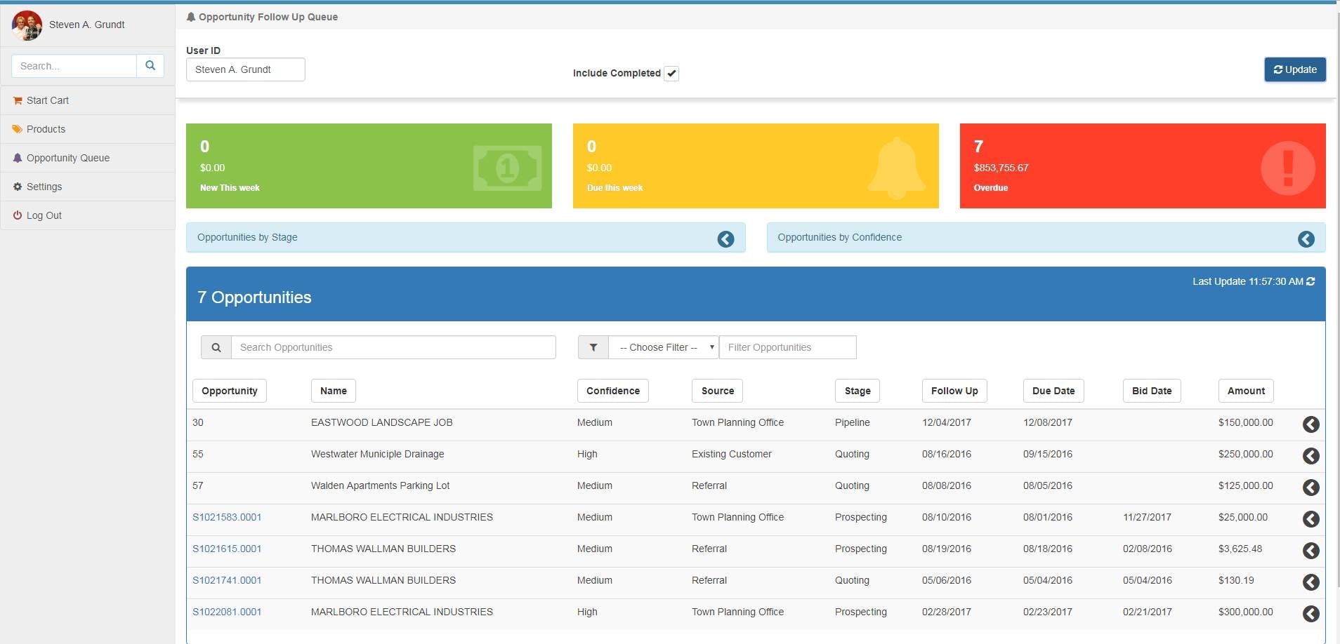
Task: Open opportunity link S1021583.0001
Action: tap(227, 517)
